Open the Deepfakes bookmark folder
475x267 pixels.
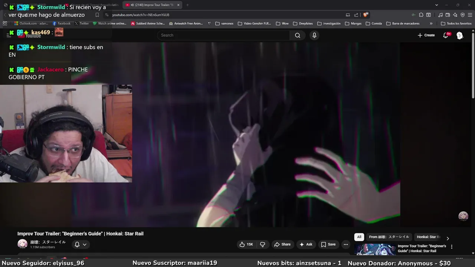coord(303,23)
